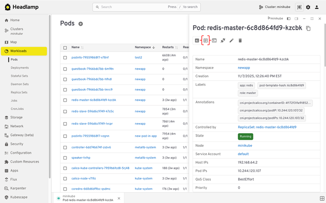Check the coredns-668d6bf9bc-qsdmc row checkbox
The image size is (326, 203).
[x=65, y=189]
